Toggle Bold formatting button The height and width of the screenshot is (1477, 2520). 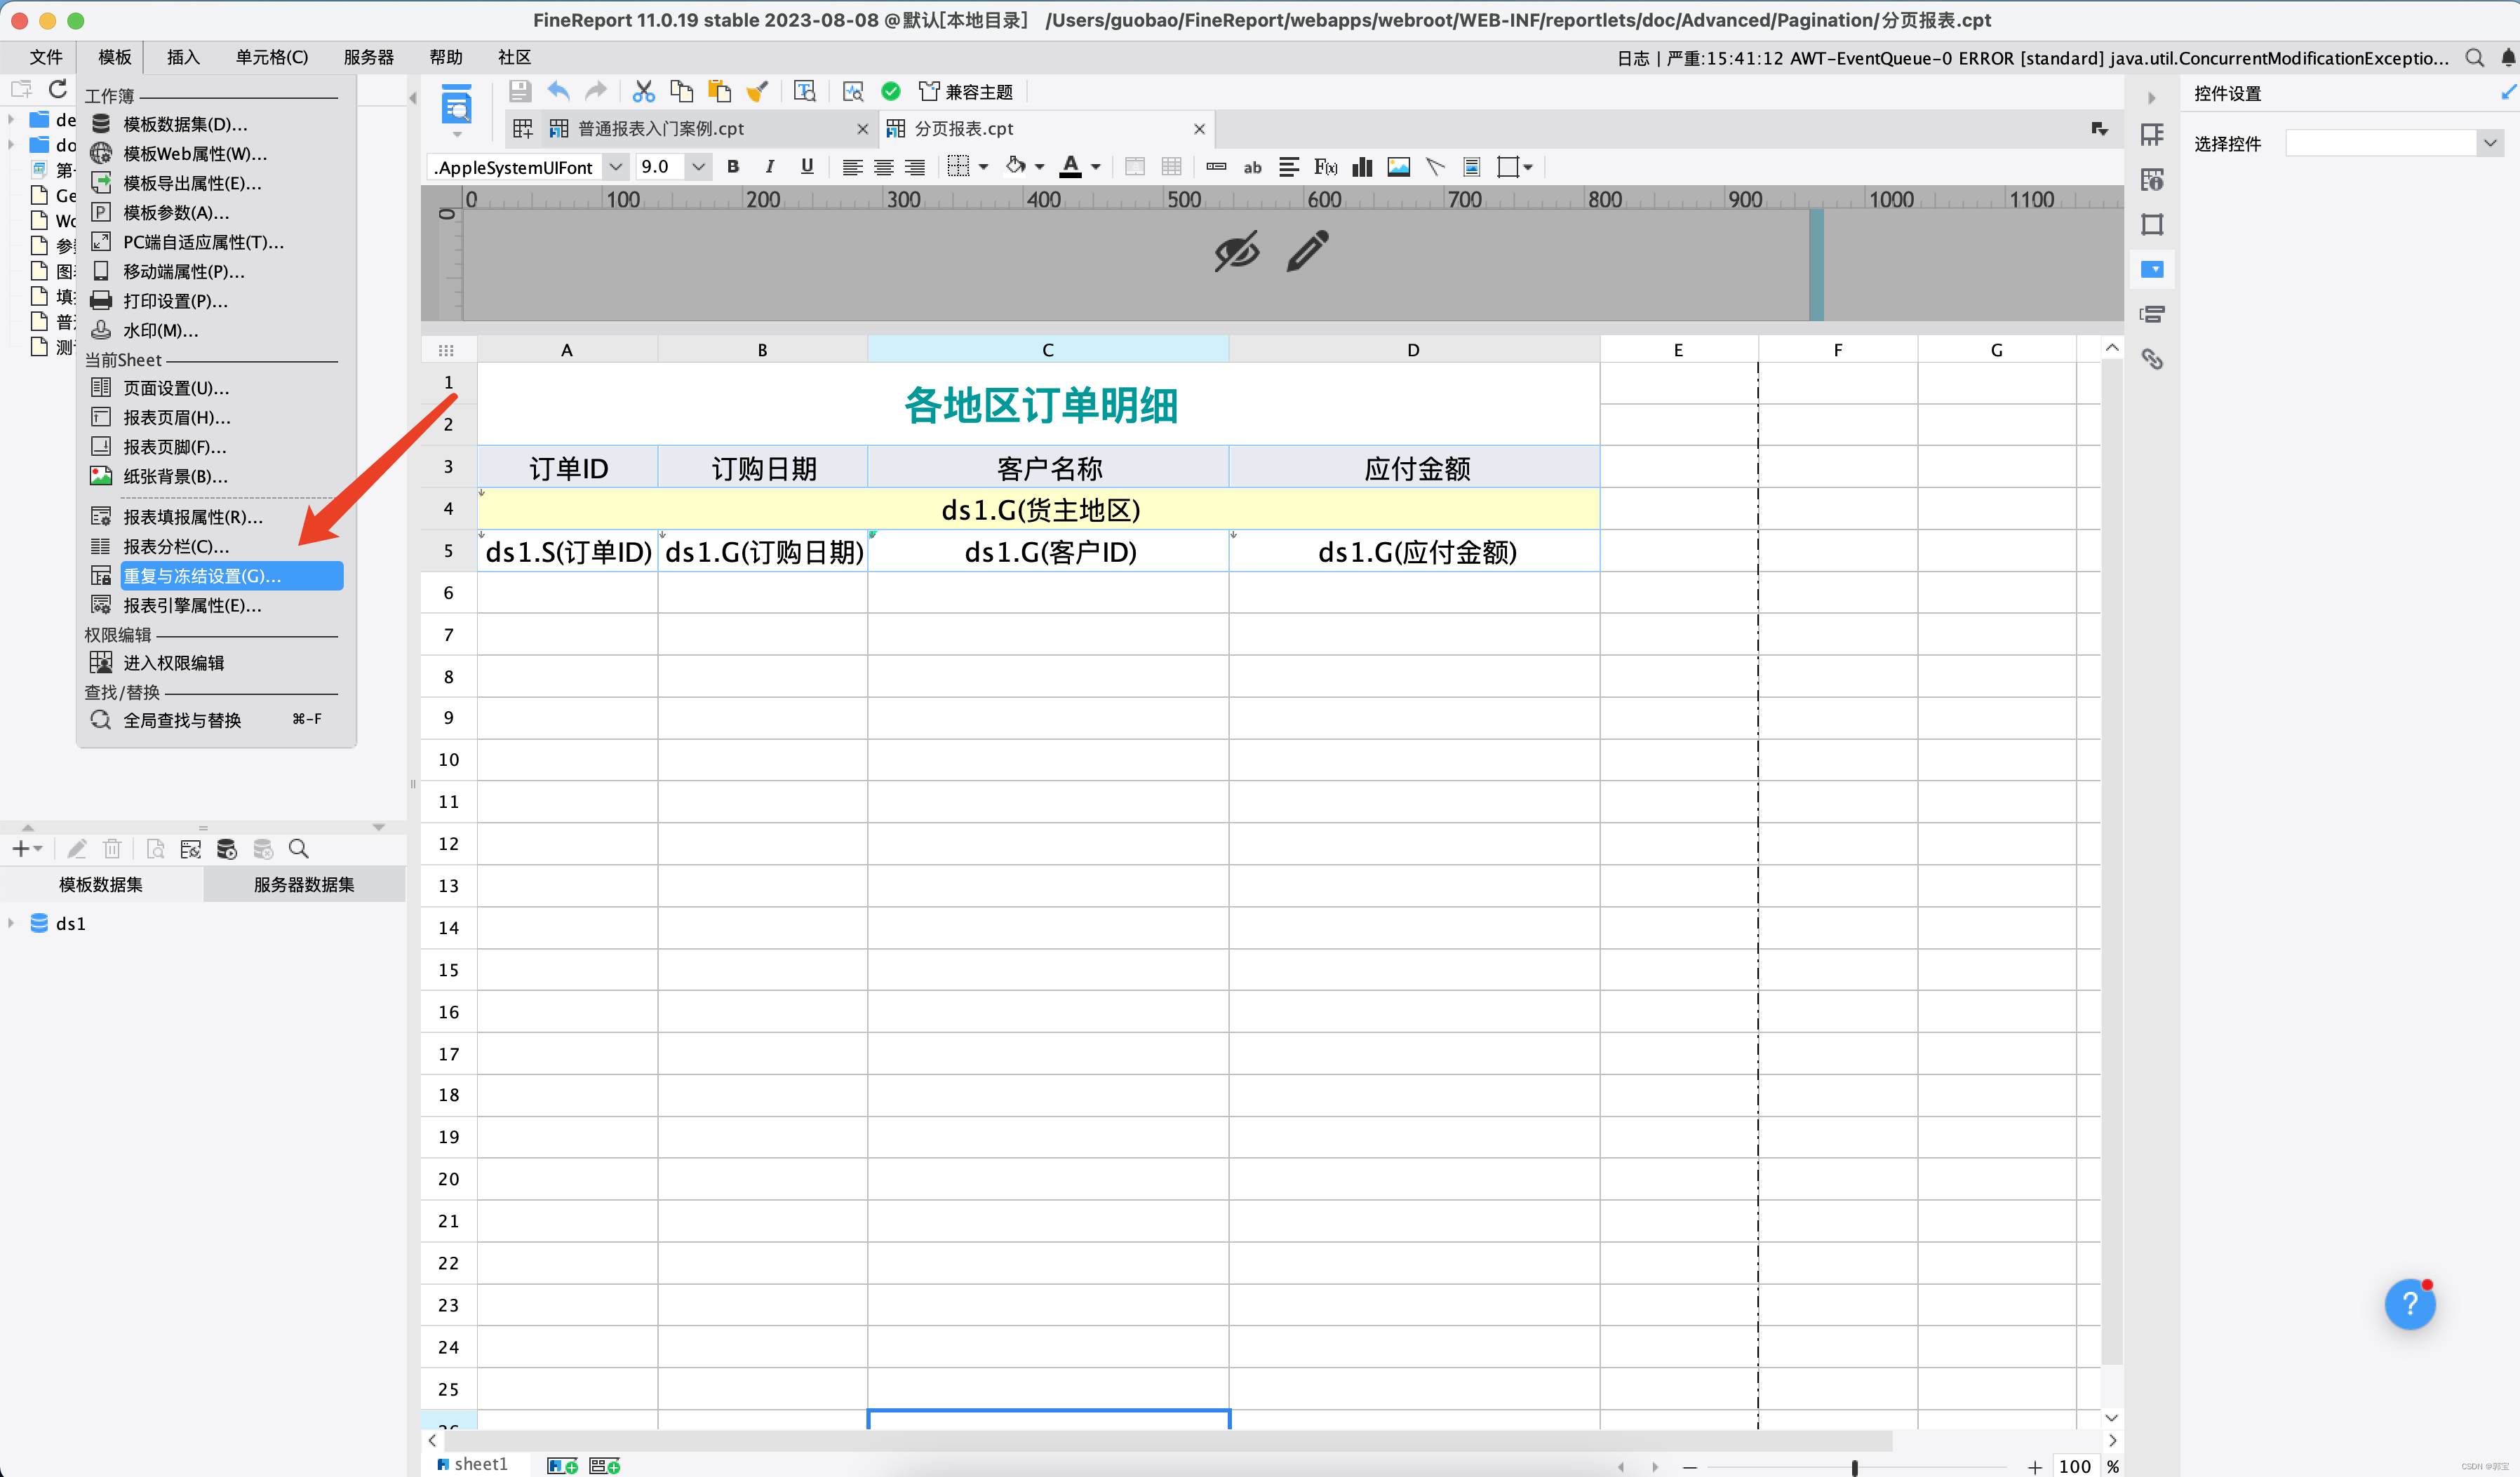[x=733, y=167]
